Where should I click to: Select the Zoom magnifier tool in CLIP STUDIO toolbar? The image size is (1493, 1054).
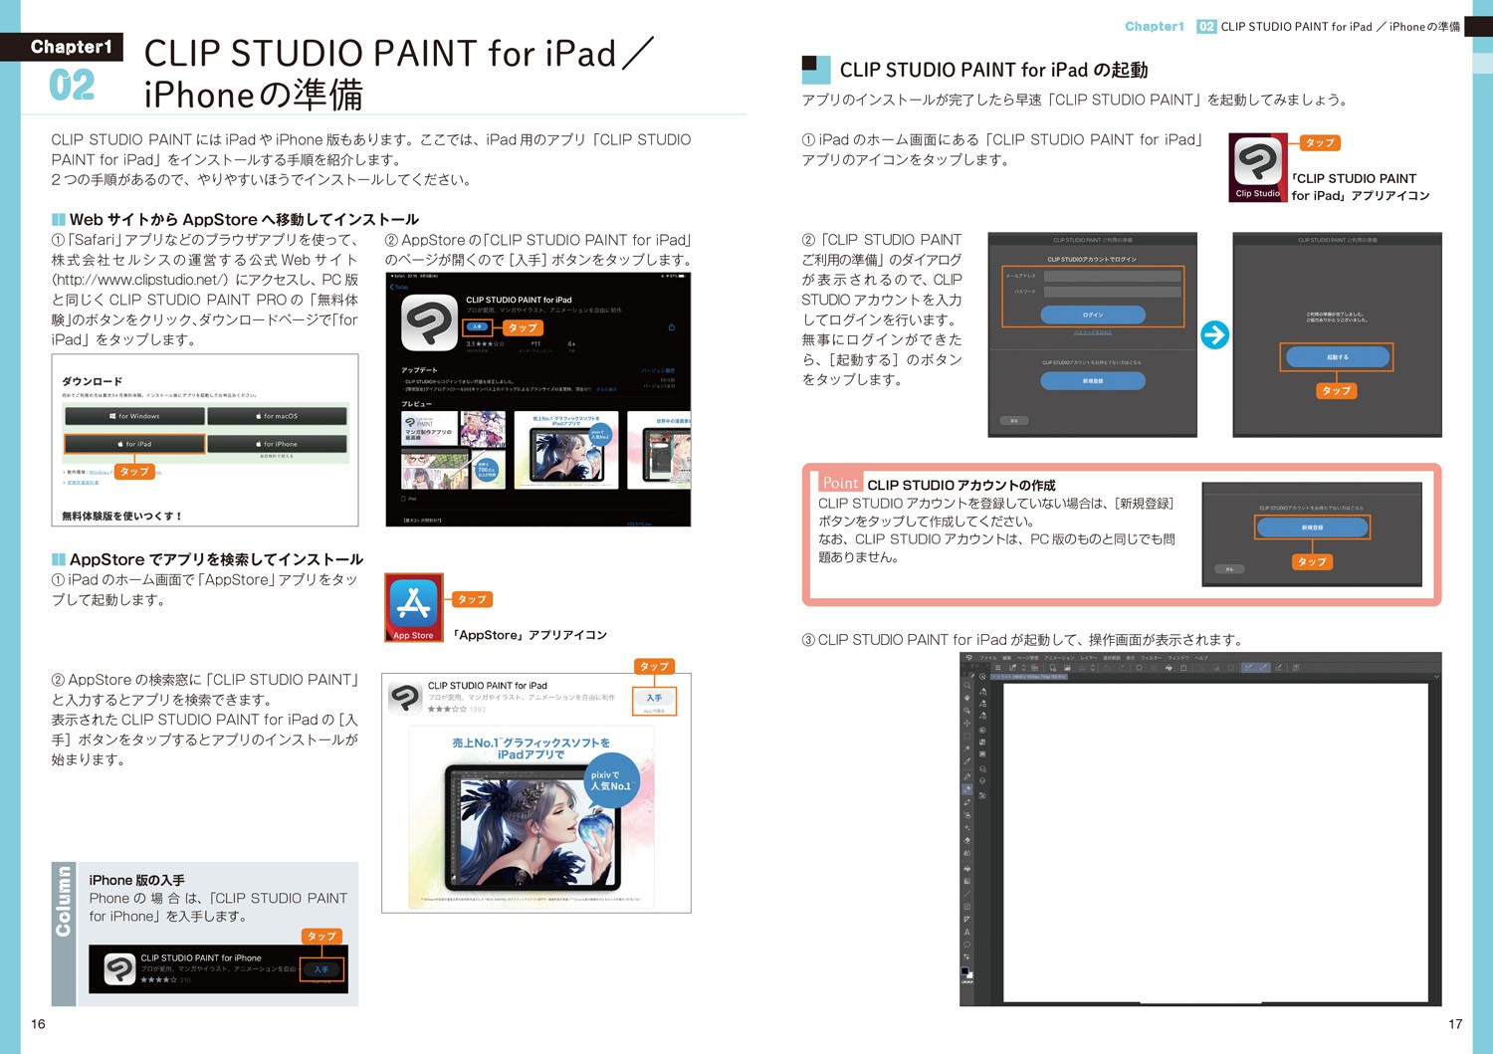[x=967, y=685]
